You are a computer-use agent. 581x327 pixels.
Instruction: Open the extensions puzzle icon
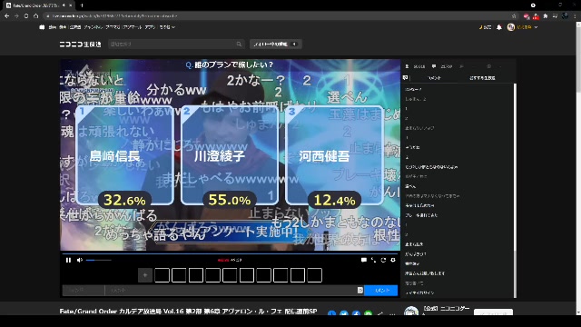tap(546, 16)
